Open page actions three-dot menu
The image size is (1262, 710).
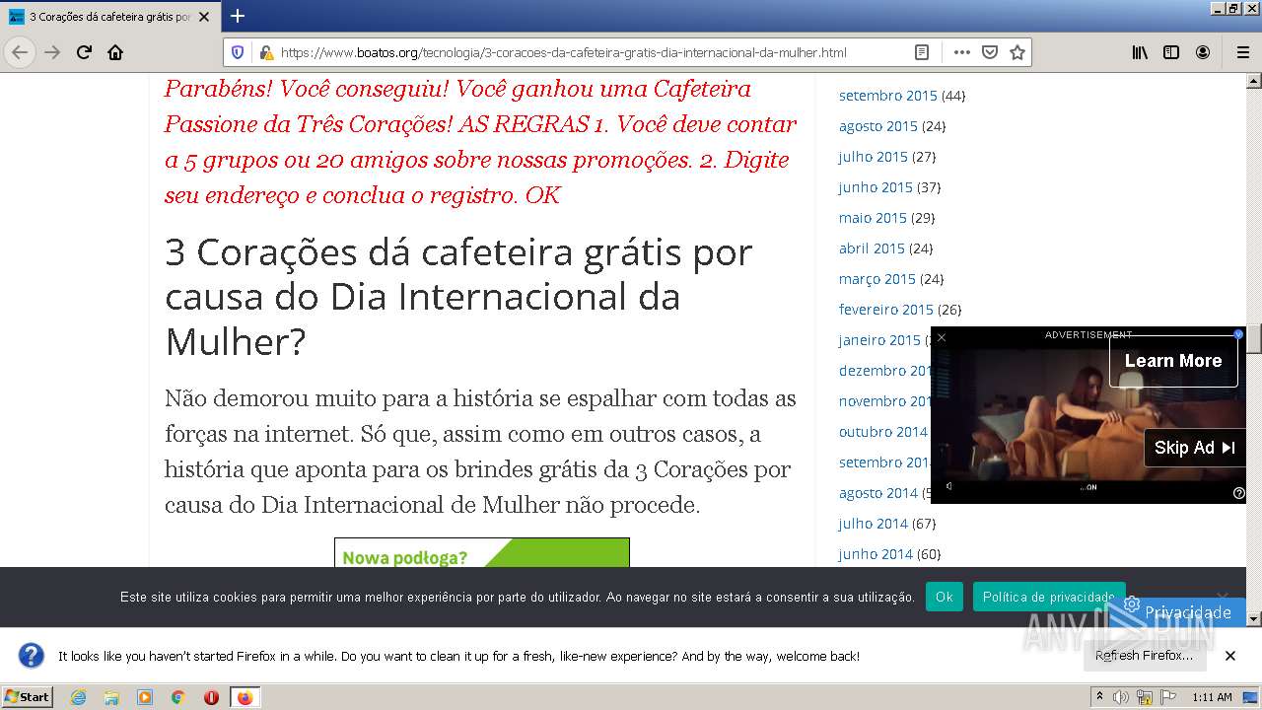[961, 52]
